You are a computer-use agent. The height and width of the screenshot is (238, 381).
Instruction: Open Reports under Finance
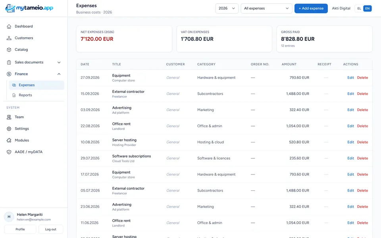[37, 95]
